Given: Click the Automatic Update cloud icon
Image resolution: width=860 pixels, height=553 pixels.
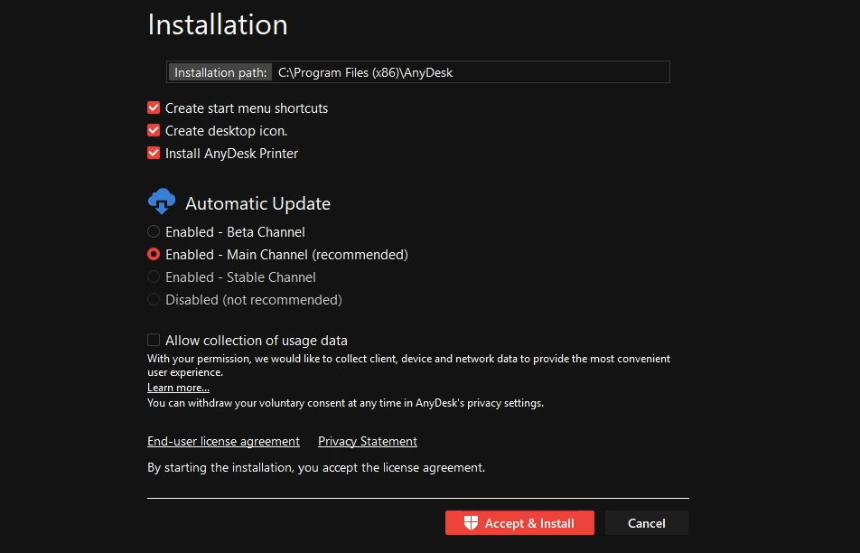Looking at the screenshot, I should click(161, 201).
